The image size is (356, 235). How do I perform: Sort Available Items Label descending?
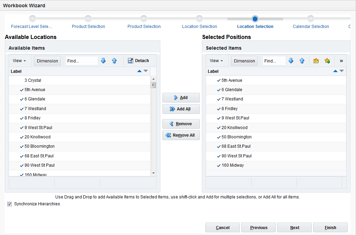coord(146,71)
